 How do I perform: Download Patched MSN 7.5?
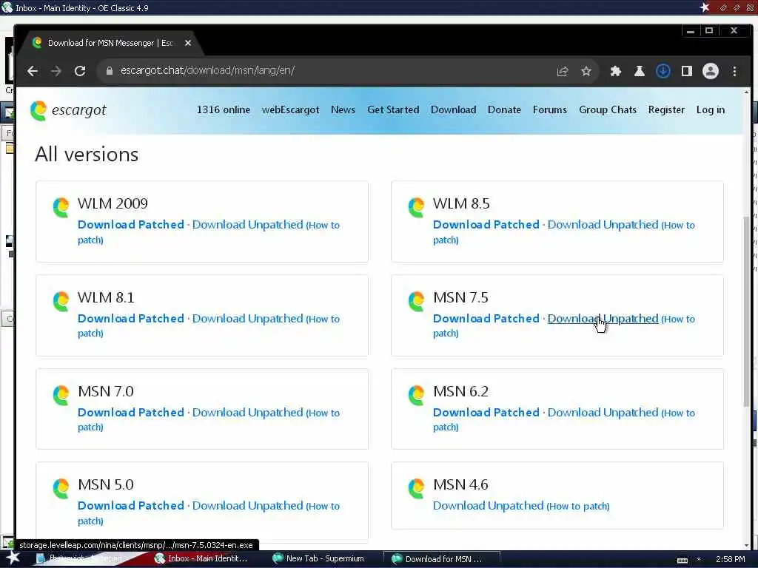486,319
